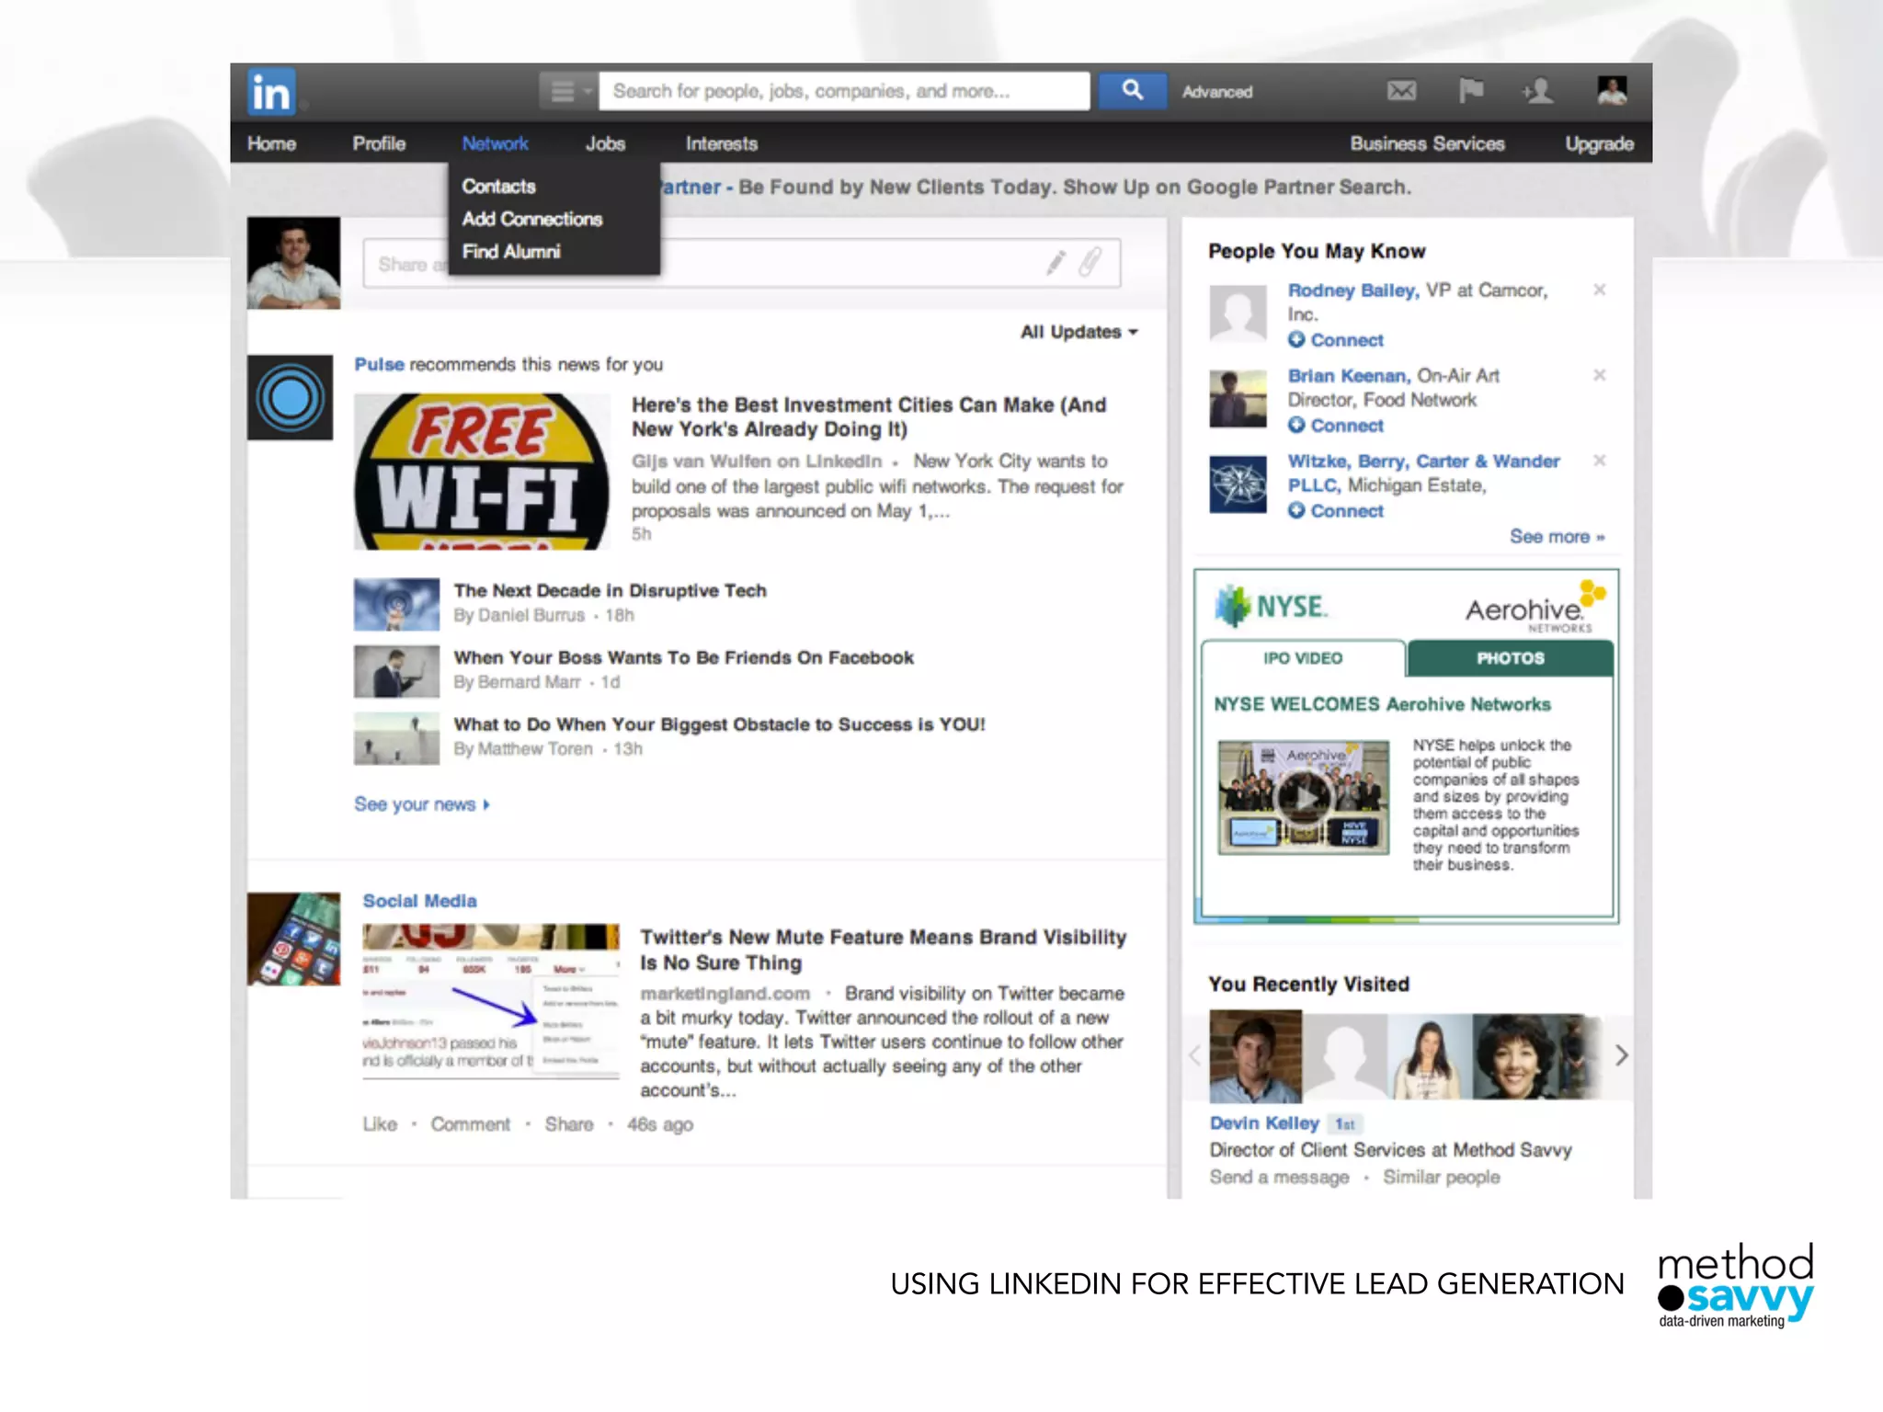Show previous recently visited profiles arrow
The height and width of the screenshot is (1412, 1883).
pos(1194,1055)
